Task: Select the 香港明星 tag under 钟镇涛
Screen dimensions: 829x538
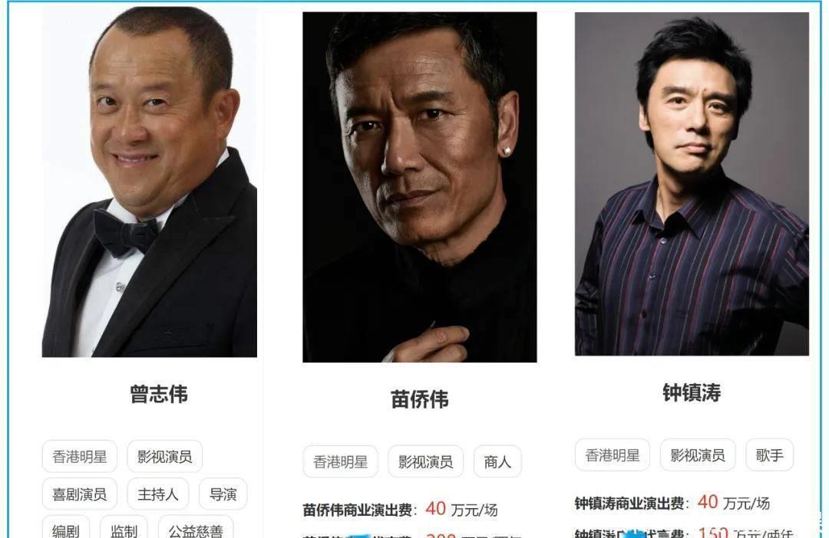Action: [x=613, y=454]
